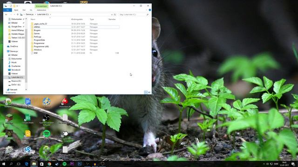Go back with the Explorer back arrow
298x167 pixels.
point(6,14)
